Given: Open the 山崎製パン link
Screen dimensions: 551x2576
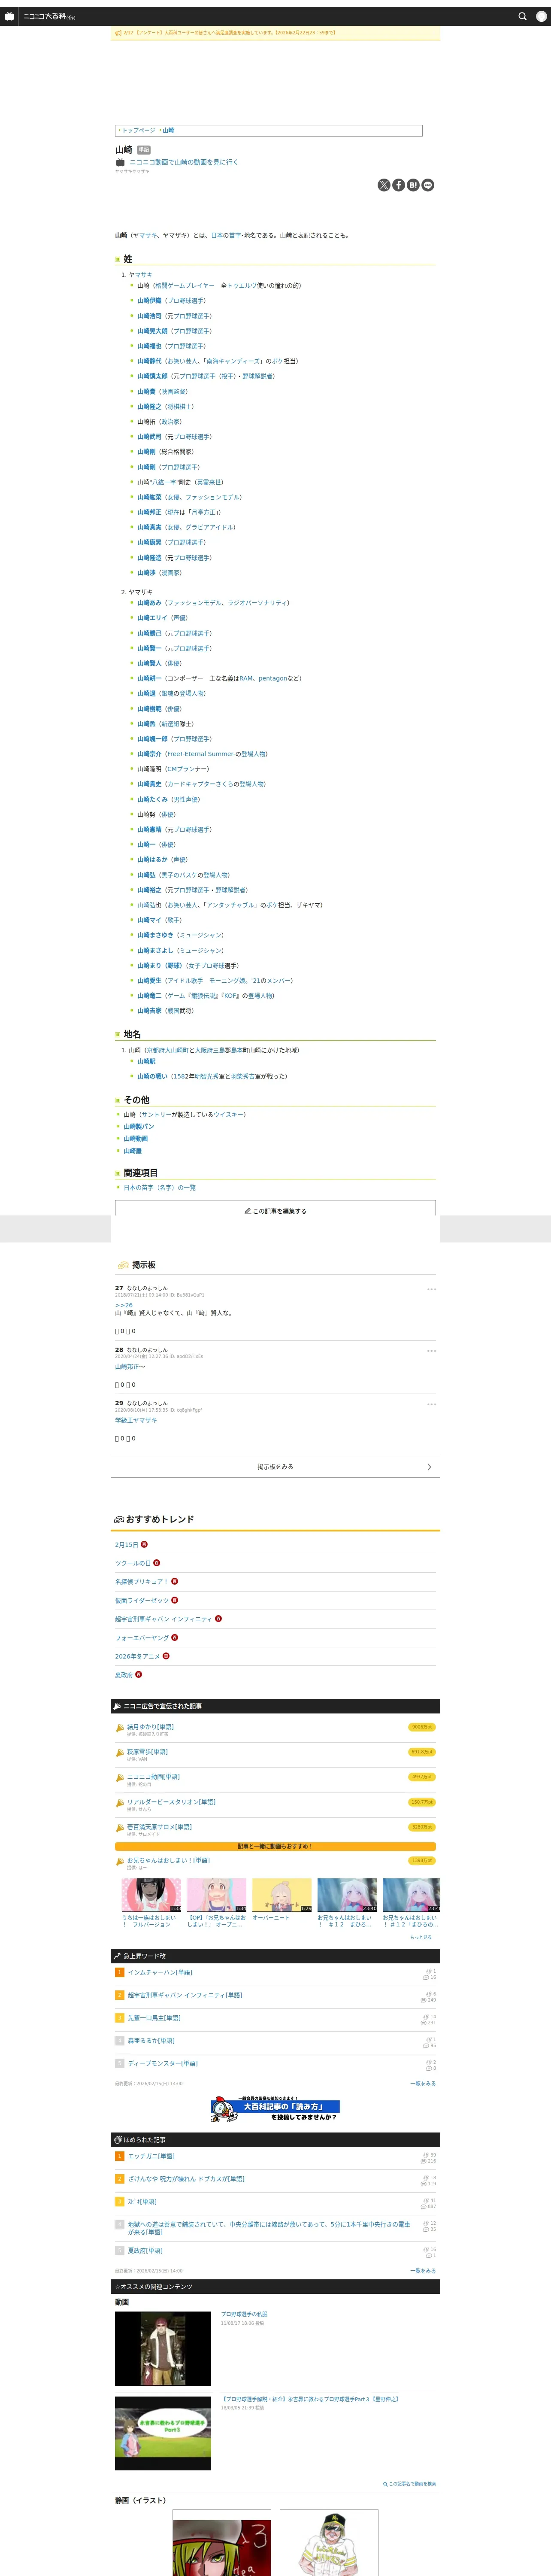Looking at the screenshot, I should [138, 1127].
